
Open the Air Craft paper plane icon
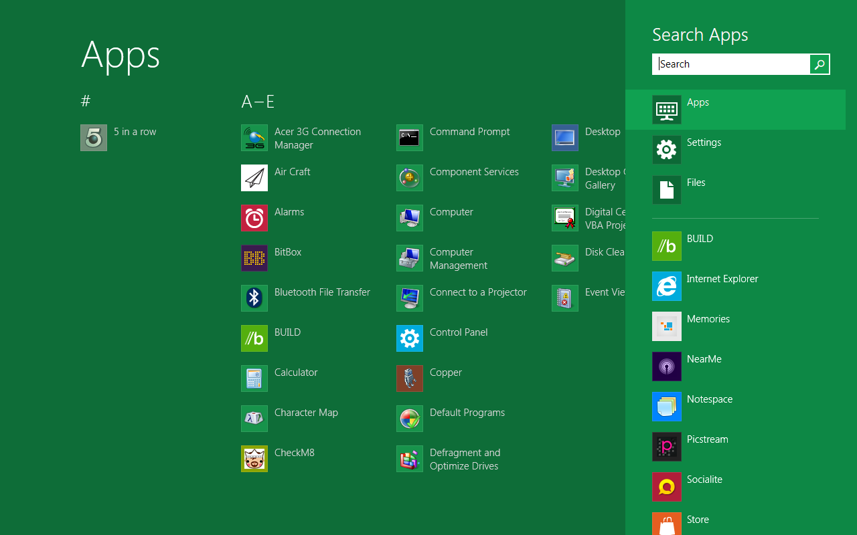pos(254,178)
